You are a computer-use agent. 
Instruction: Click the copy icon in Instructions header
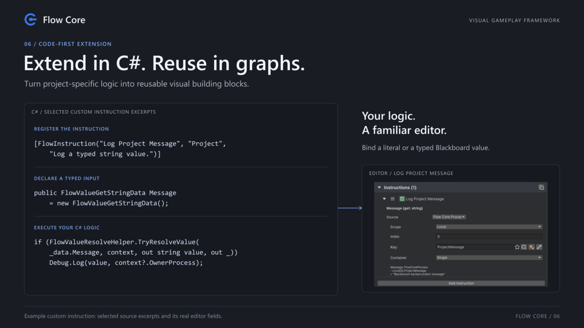(x=541, y=188)
